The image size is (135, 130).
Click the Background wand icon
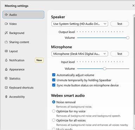[x=6, y=33]
